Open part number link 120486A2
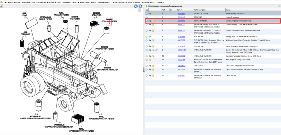281x135 pixels. [181, 66]
